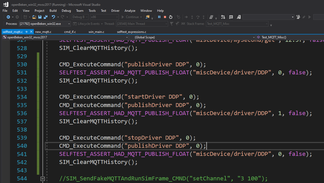Click the Restart debugging icon

point(170,17)
